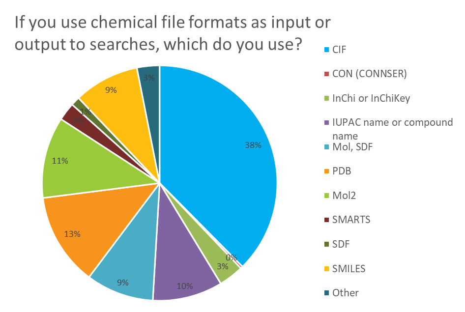Screen dimensions: 465x312
Task: Select the InChi or InChiKey legend swatch
Action: point(325,98)
